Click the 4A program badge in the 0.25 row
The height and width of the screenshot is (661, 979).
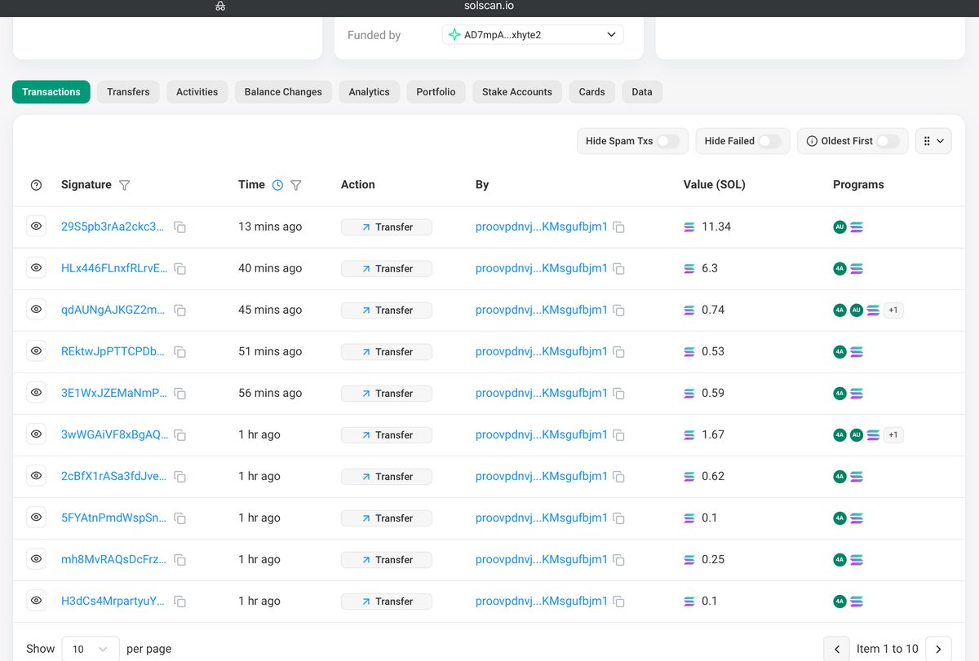pos(839,559)
